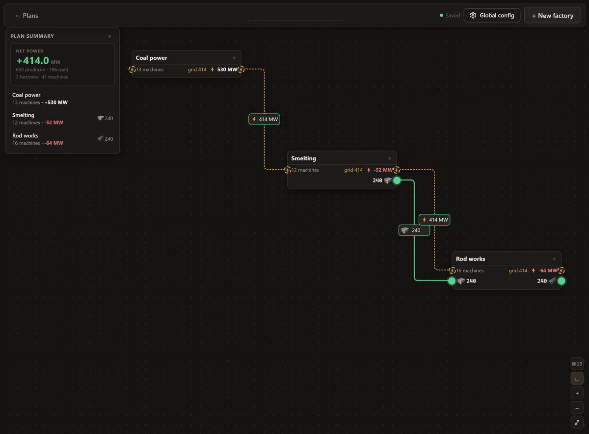Click the 414 MW label below Coal power

tap(265, 119)
